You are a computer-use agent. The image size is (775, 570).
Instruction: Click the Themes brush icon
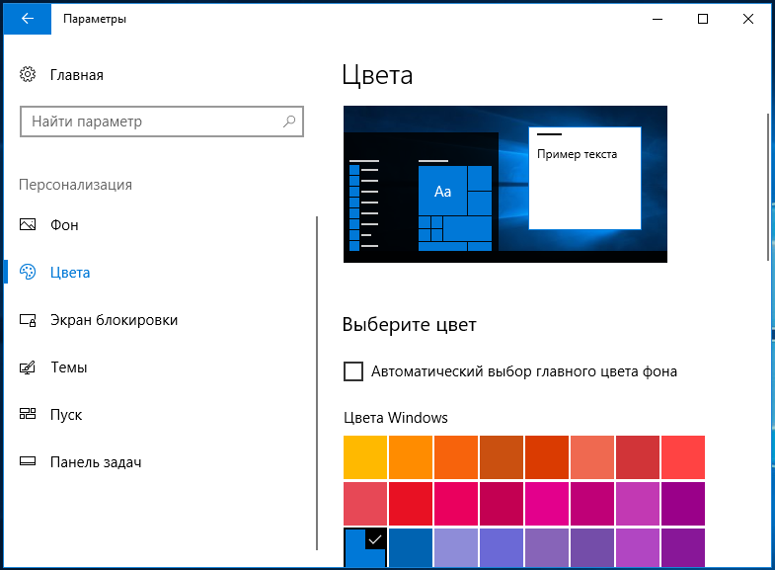[x=28, y=367]
